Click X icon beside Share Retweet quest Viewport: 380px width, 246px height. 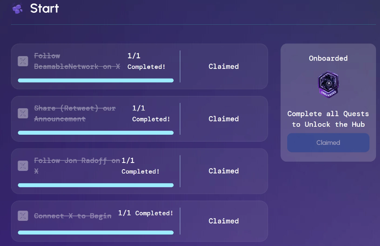pos(23,114)
